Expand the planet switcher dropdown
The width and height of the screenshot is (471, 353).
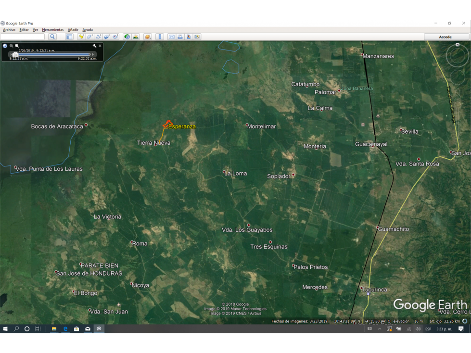pos(148,37)
